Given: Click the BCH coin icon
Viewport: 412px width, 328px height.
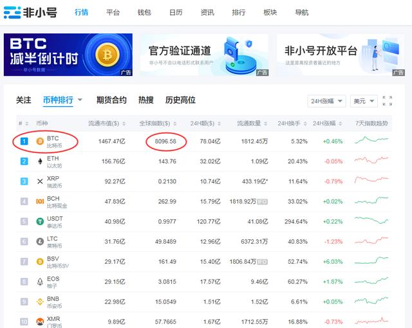Looking at the screenshot, I should tap(40, 201).
